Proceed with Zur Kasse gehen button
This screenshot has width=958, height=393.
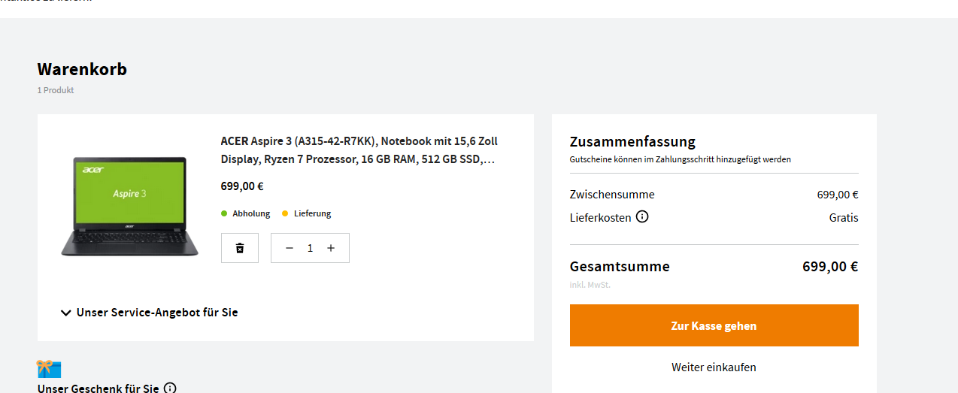tap(714, 325)
